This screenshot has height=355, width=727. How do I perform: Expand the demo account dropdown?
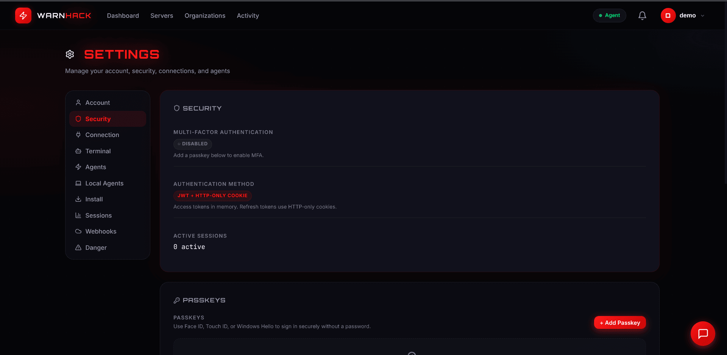[683, 16]
